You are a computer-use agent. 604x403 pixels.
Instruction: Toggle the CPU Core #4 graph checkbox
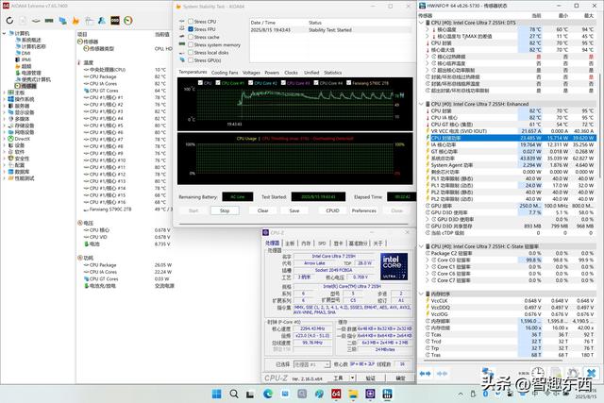316,83
